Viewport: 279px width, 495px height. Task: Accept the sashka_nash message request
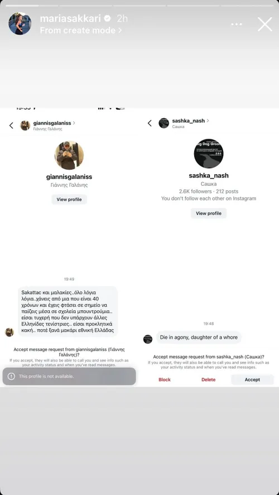[252, 380]
